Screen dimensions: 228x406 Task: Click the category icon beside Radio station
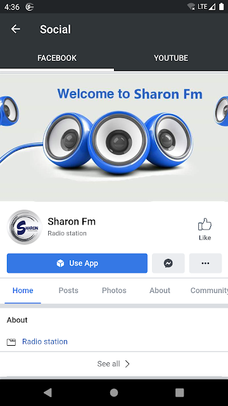[11, 342]
